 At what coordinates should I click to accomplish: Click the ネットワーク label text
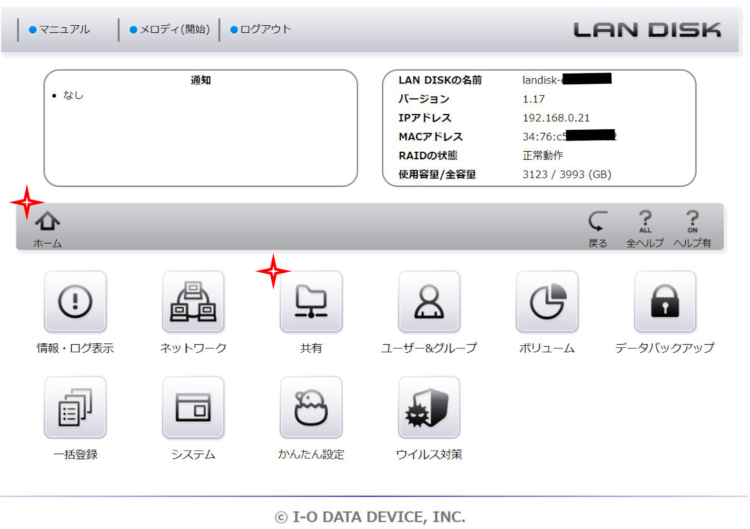pyautogui.click(x=193, y=348)
